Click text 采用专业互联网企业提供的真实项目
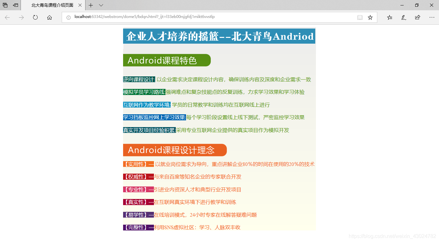 point(219,130)
